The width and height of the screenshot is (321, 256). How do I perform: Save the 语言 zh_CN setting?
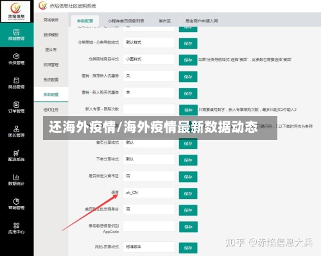pos(188,194)
